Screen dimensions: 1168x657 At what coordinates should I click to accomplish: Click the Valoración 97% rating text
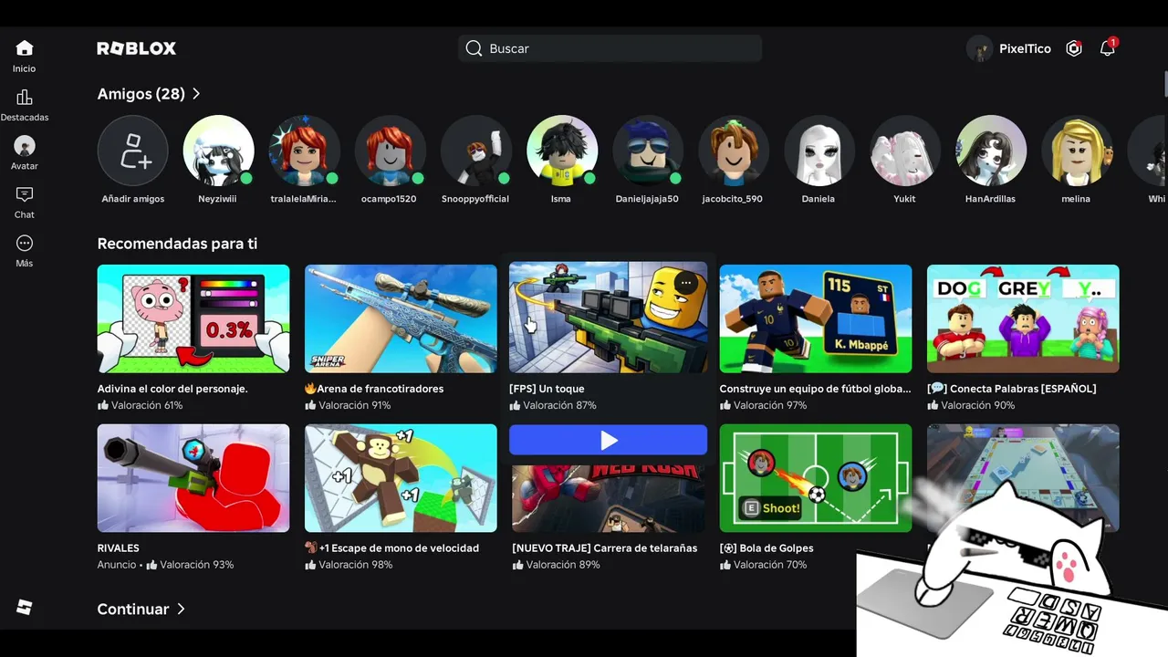[x=770, y=405]
